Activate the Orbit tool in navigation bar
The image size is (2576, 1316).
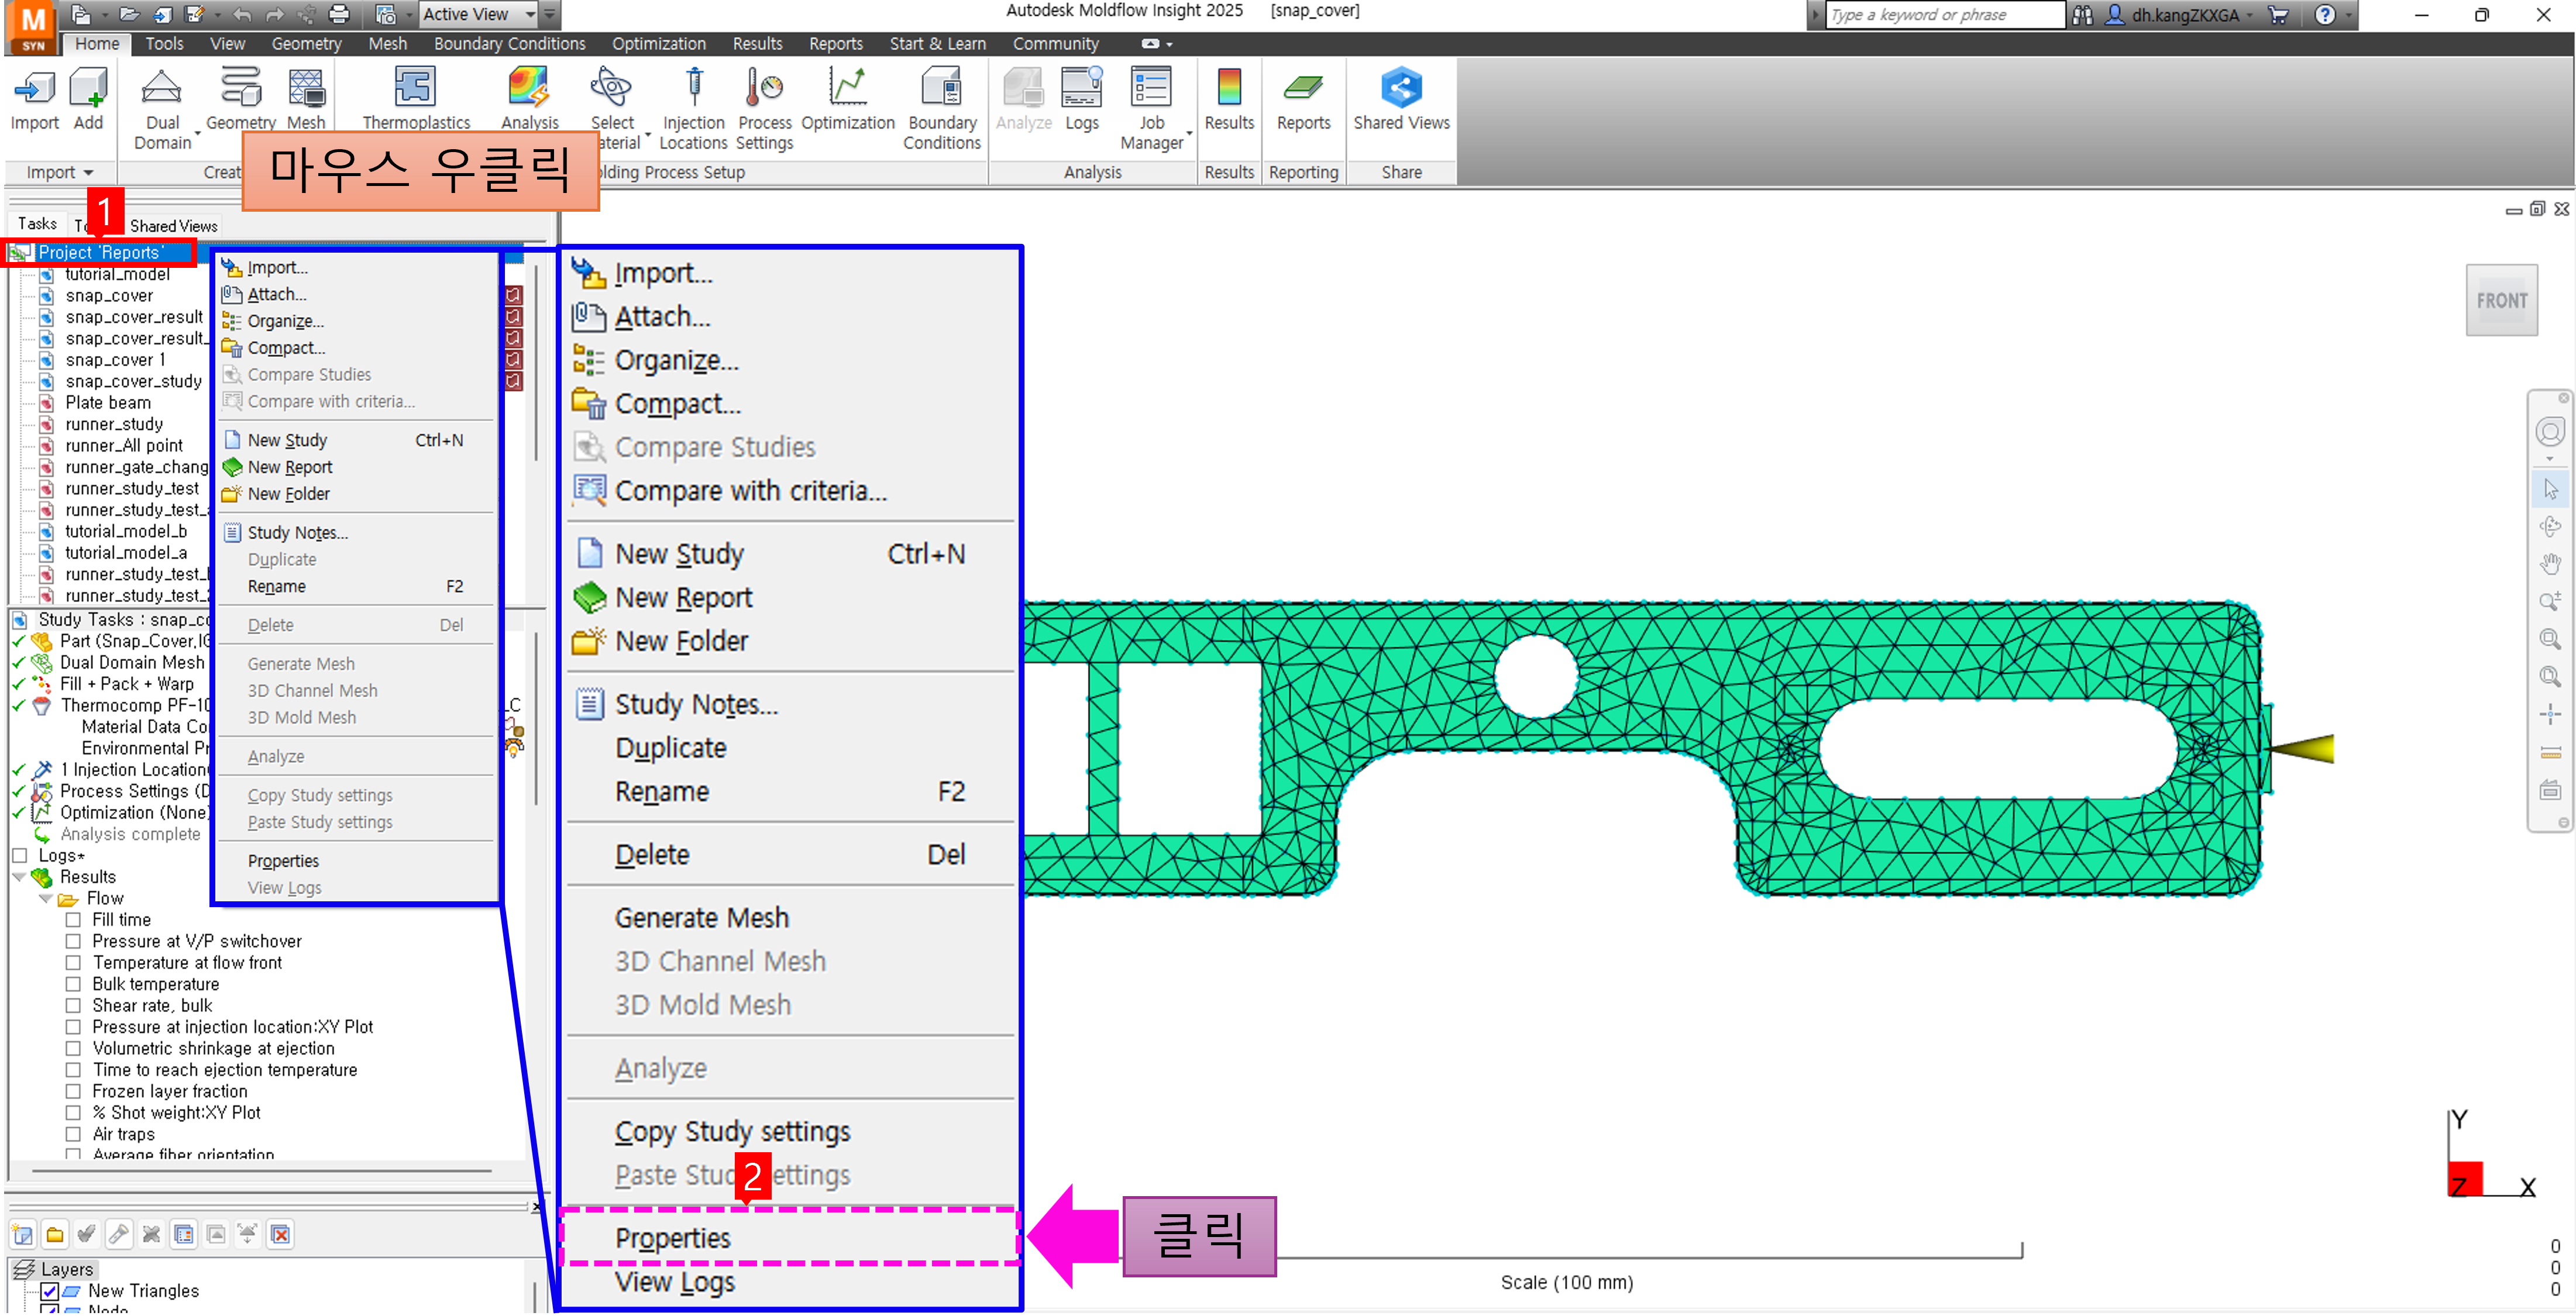click(2550, 527)
